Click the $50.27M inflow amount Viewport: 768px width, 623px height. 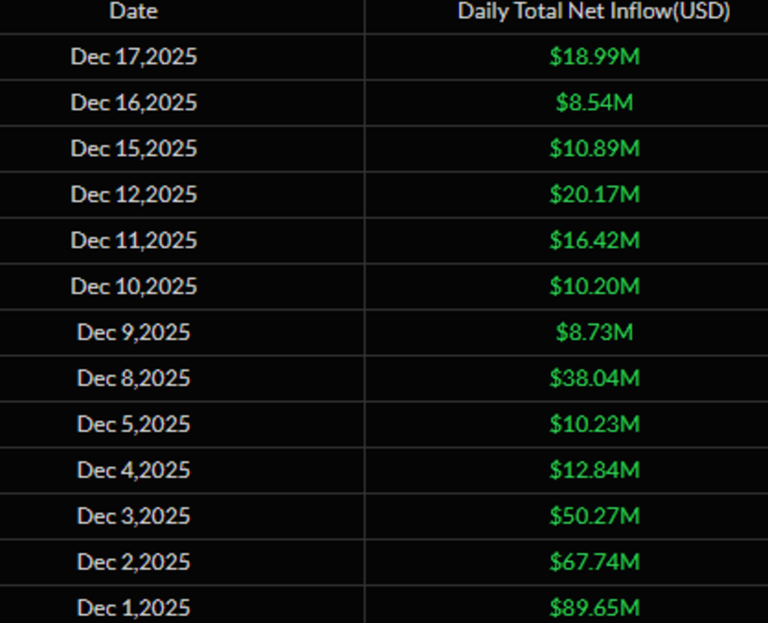594,516
